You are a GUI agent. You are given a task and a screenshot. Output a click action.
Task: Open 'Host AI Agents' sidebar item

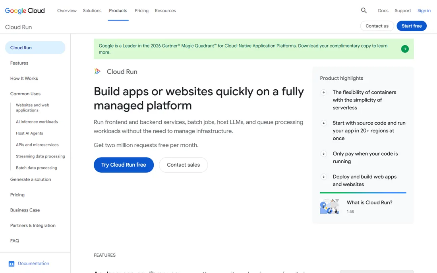[x=29, y=133]
